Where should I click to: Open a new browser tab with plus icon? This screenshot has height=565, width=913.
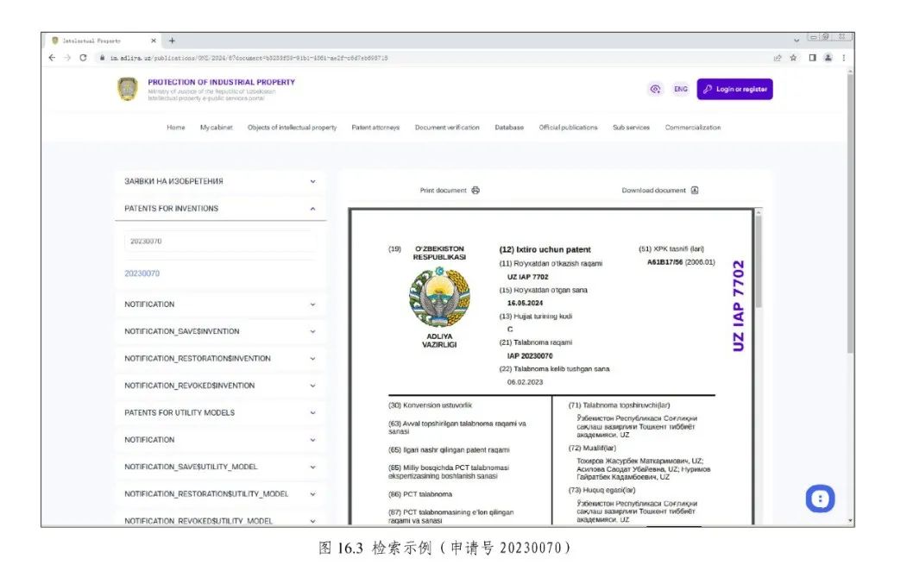coord(172,41)
